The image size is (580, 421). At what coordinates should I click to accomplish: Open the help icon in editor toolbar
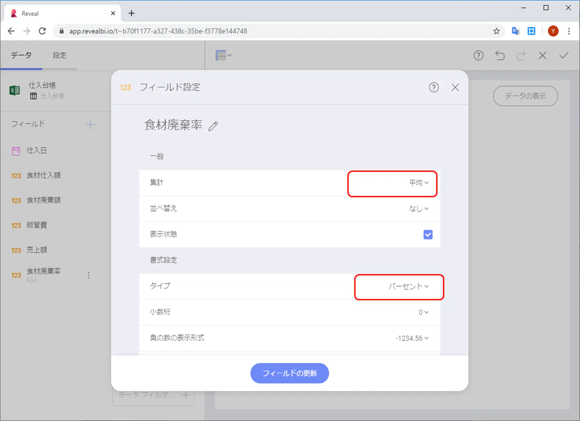(478, 56)
